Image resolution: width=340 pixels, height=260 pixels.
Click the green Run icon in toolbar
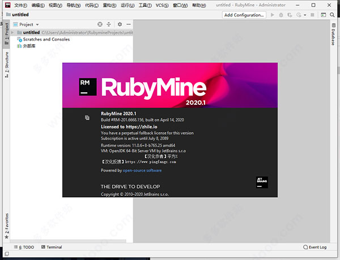coord(273,15)
